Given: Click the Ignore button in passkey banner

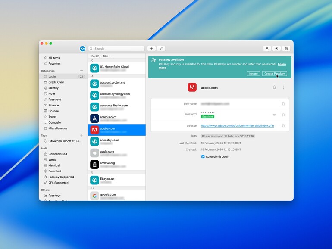Looking at the screenshot, I should (253, 74).
